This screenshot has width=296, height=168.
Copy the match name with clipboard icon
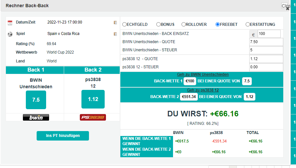(x=115, y=34)
